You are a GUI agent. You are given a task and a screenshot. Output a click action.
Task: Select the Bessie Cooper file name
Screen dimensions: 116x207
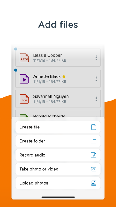(47, 55)
